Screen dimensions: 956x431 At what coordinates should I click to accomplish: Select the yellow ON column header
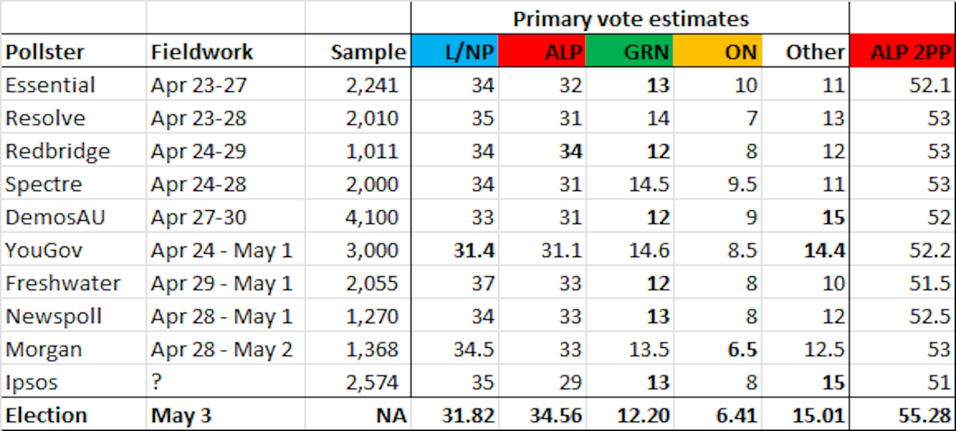(x=717, y=51)
